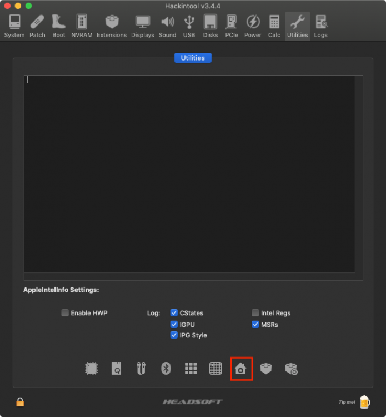Click the lego brick with refresh arrows

point(291,369)
